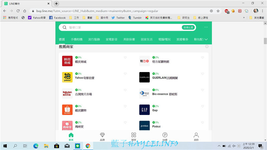Favorite Bio essence with heart icon

203,90
